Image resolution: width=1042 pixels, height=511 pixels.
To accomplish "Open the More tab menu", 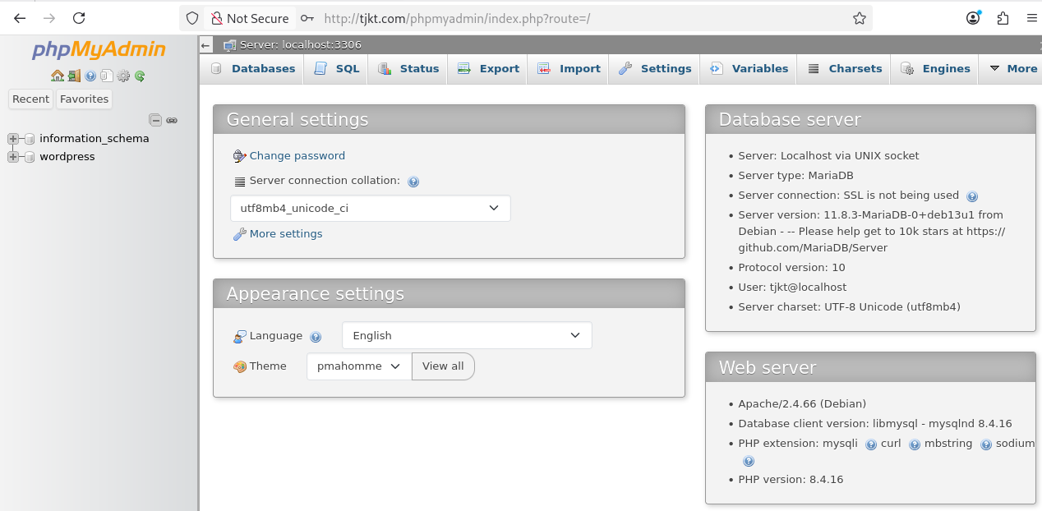I will tap(1013, 69).
